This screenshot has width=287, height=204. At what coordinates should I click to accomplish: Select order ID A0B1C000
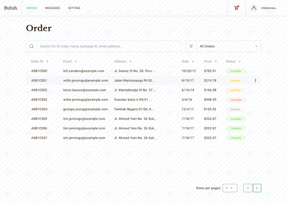pyautogui.click(x=39, y=71)
